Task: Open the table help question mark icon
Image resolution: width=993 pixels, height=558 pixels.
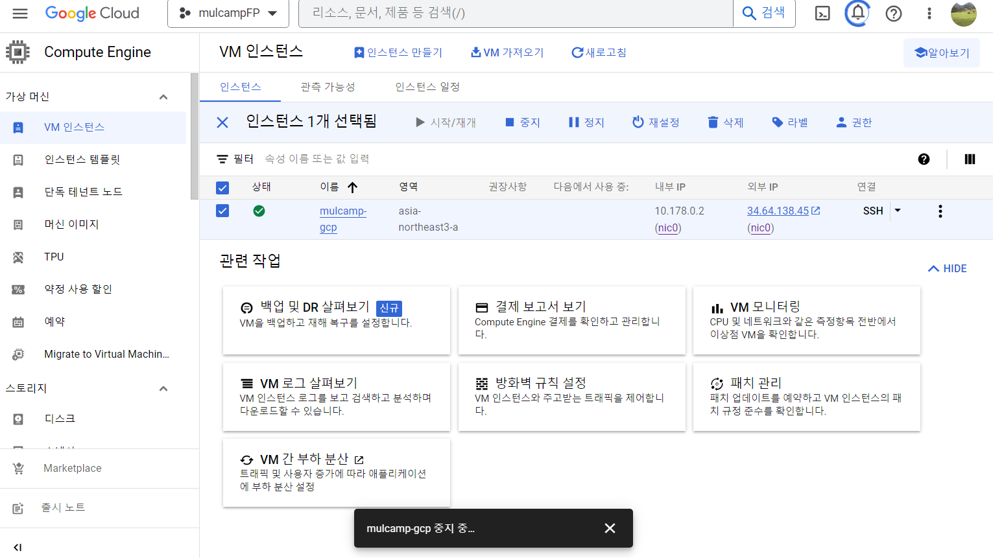Action: (924, 159)
